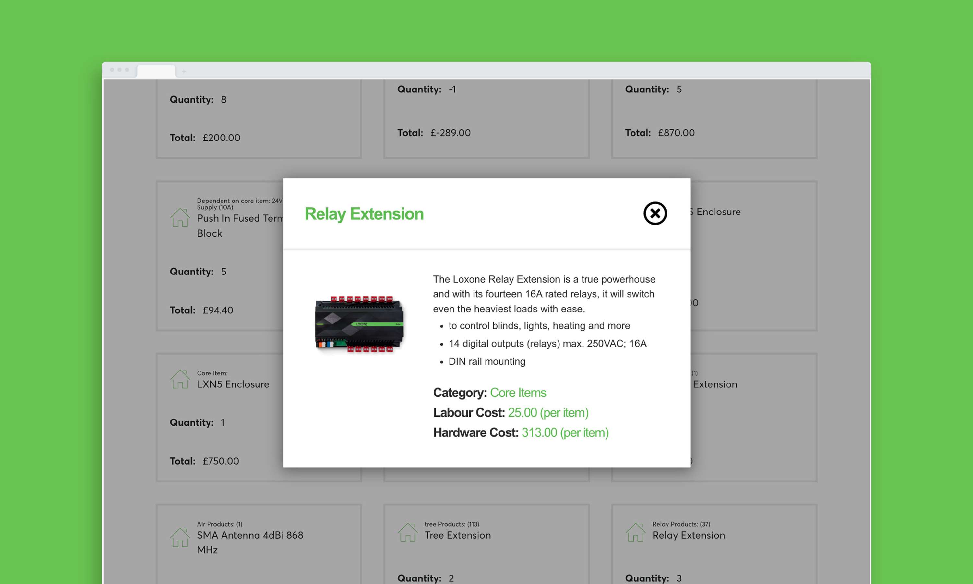Click the house icon beside SMA Antenna 4dBi
Image resolution: width=973 pixels, height=584 pixels.
180,537
